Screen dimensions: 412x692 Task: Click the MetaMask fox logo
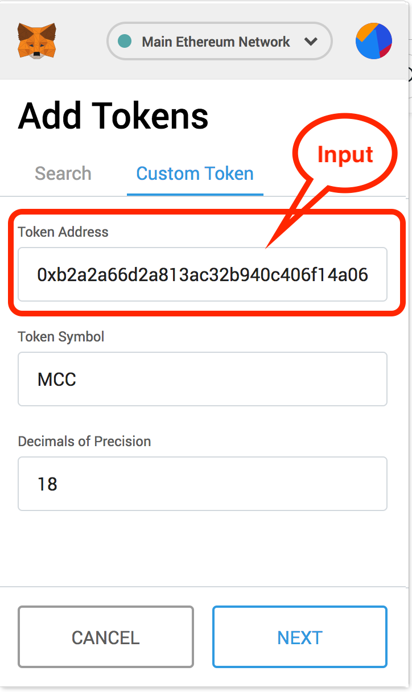(37, 41)
